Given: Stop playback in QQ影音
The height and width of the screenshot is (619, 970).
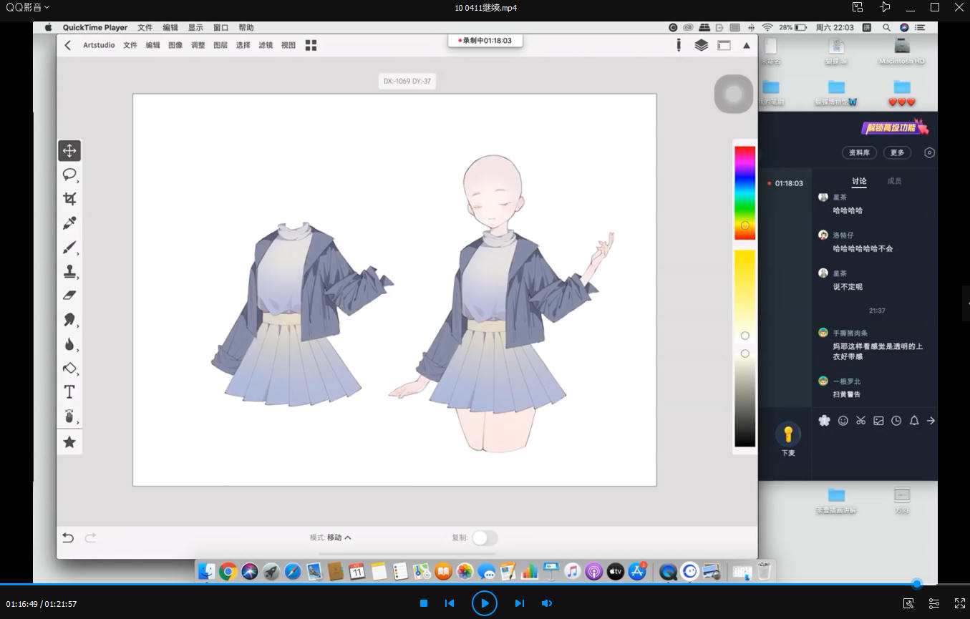Looking at the screenshot, I should coord(424,603).
